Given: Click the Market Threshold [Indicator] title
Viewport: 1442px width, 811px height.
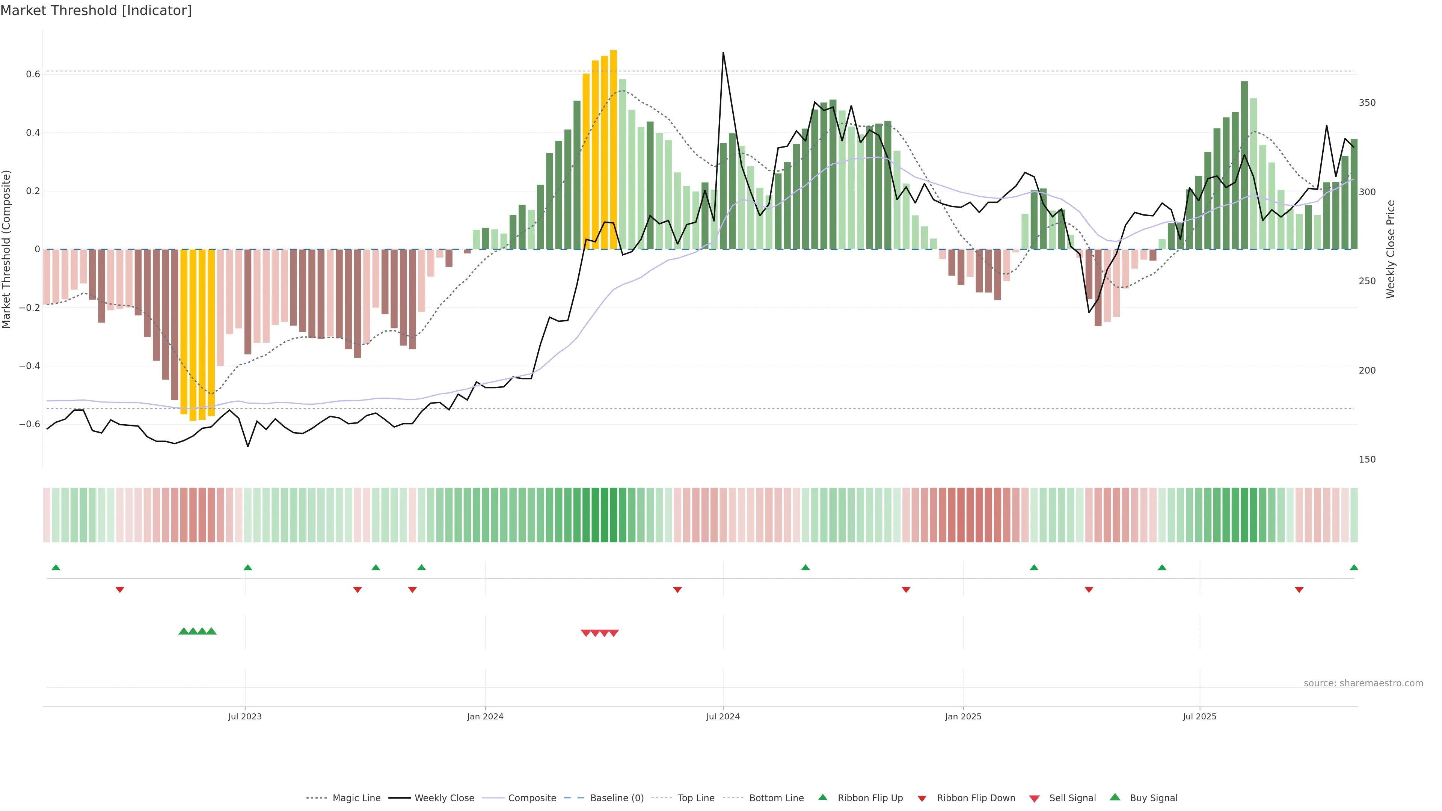Looking at the screenshot, I should coord(96,11).
